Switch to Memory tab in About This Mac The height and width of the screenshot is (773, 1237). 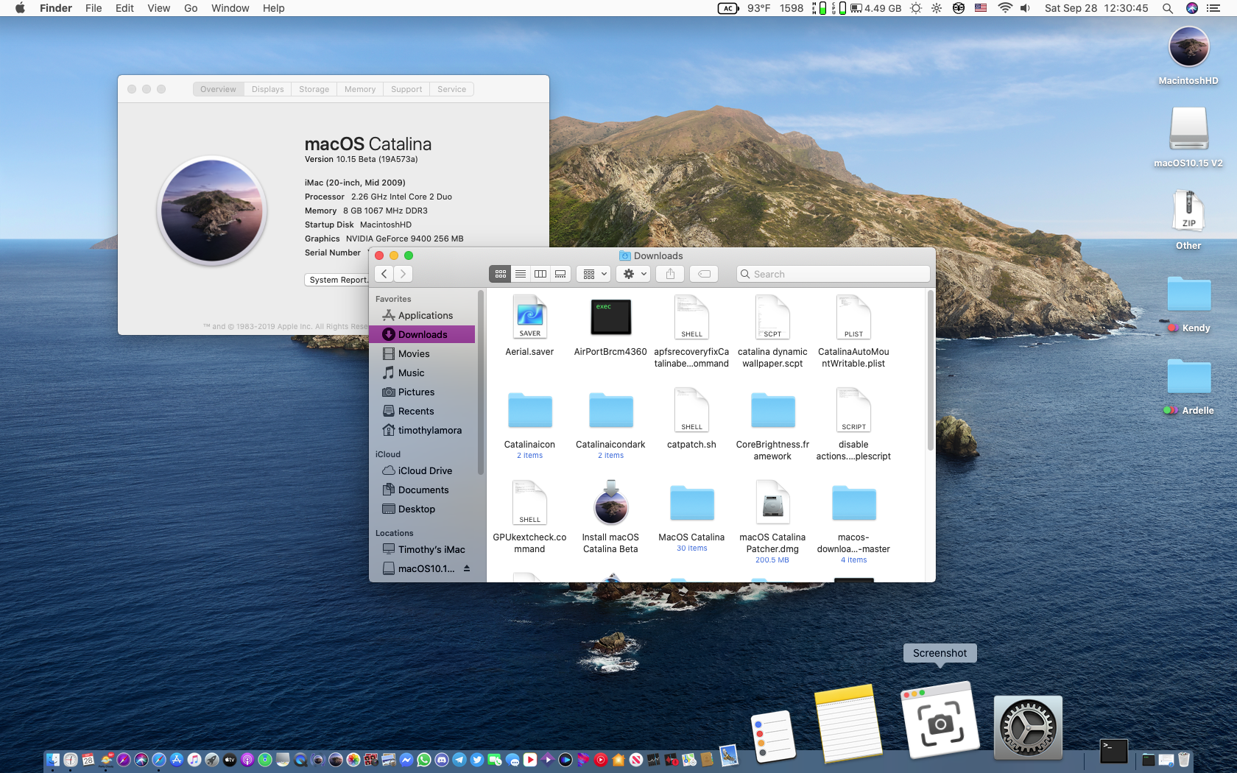tap(360, 89)
